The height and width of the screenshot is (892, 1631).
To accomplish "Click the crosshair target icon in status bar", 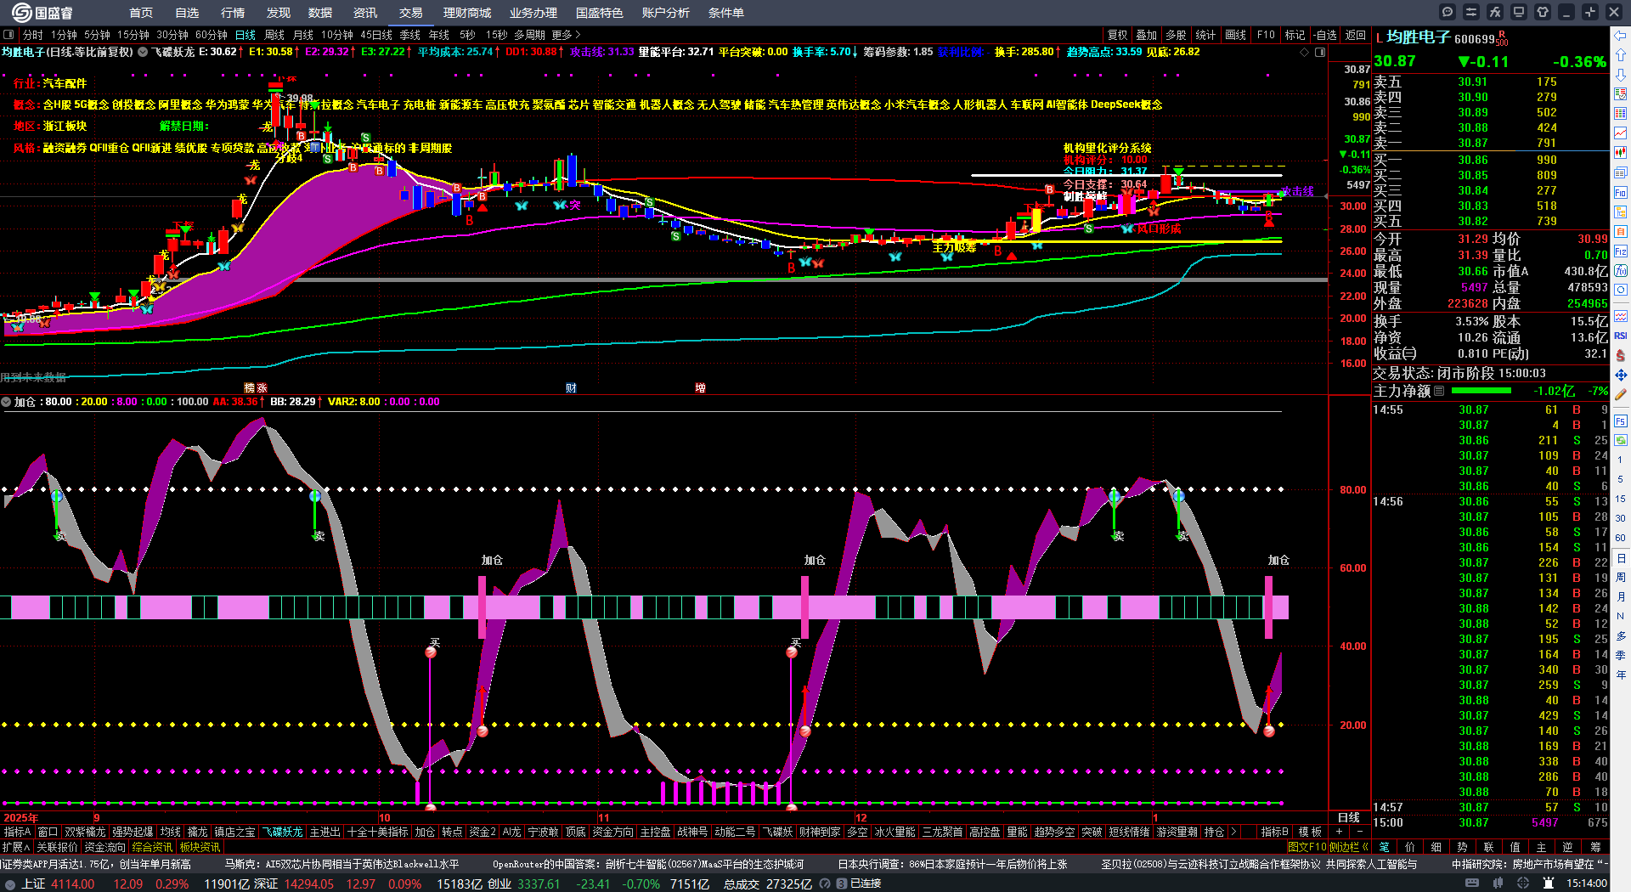I will 1525,884.
